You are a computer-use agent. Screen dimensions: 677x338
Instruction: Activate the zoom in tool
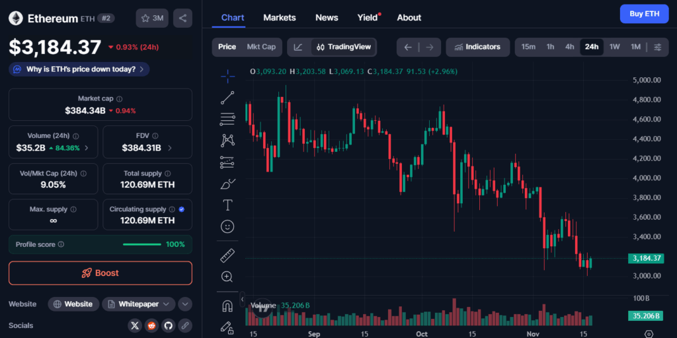tap(227, 277)
